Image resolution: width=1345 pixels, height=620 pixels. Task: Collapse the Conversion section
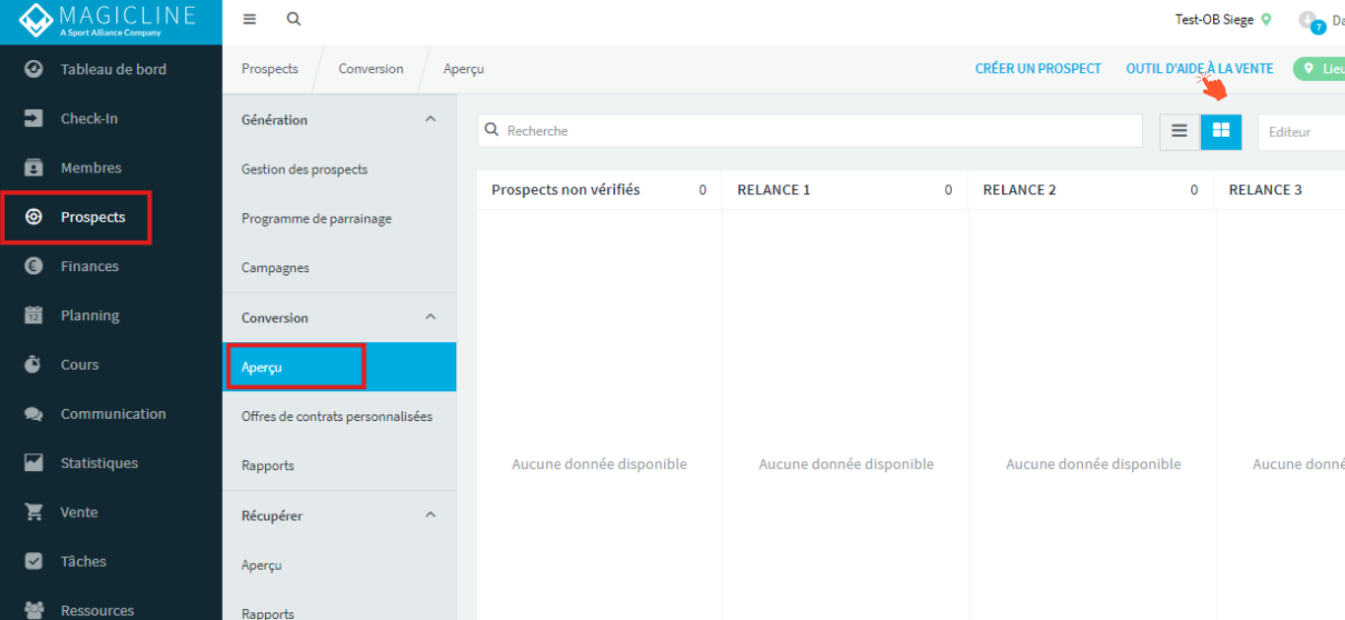(430, 317)
